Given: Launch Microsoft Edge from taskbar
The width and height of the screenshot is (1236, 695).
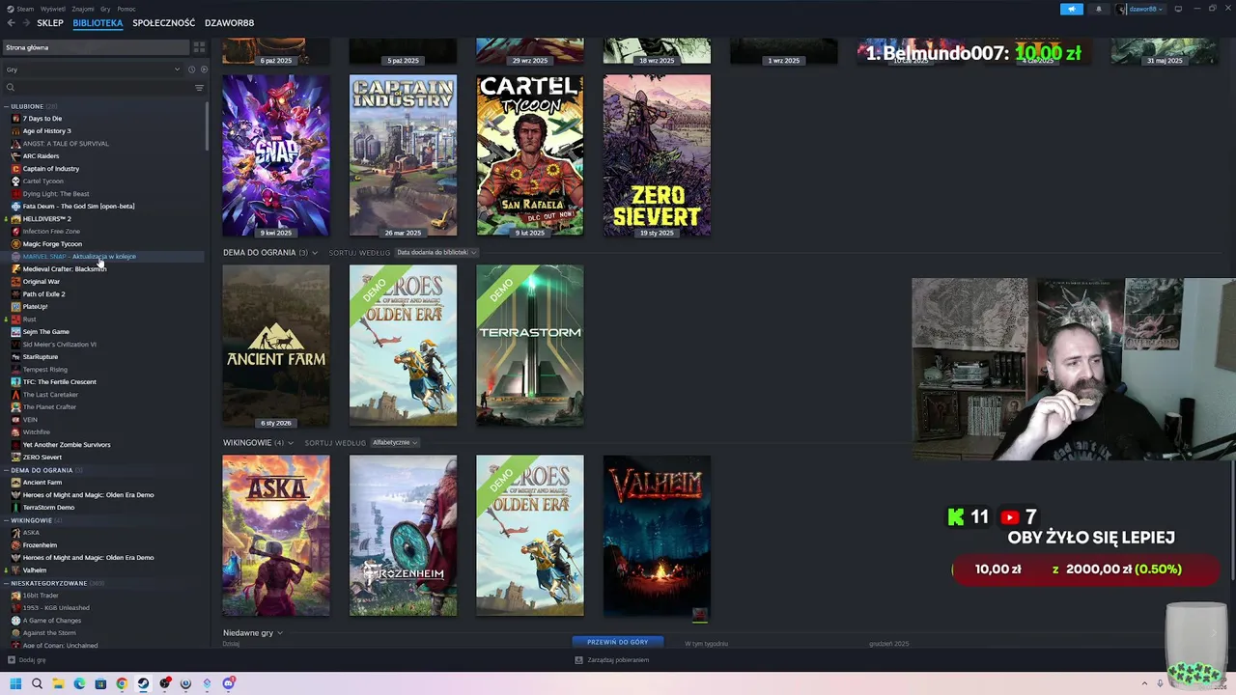Looking at the screenshot, I should [x=79, y=683].
